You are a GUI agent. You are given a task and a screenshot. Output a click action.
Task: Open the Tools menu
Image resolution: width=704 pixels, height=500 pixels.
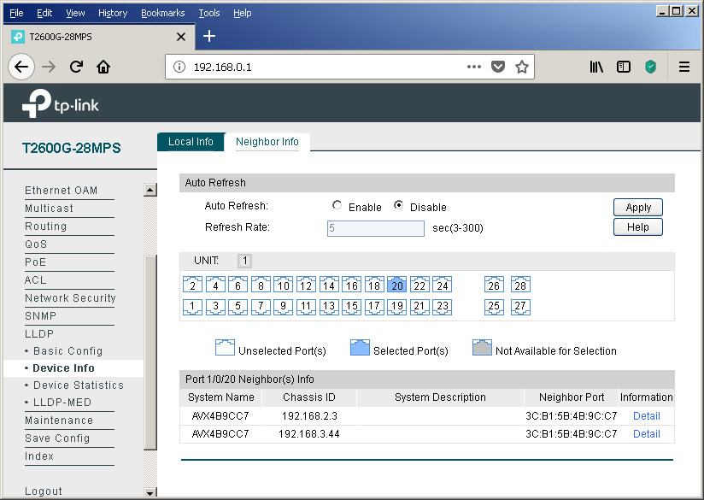[x=209, y=13]
